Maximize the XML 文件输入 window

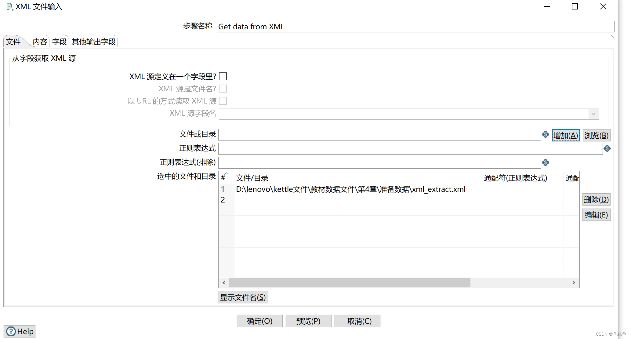click(575, 6)
